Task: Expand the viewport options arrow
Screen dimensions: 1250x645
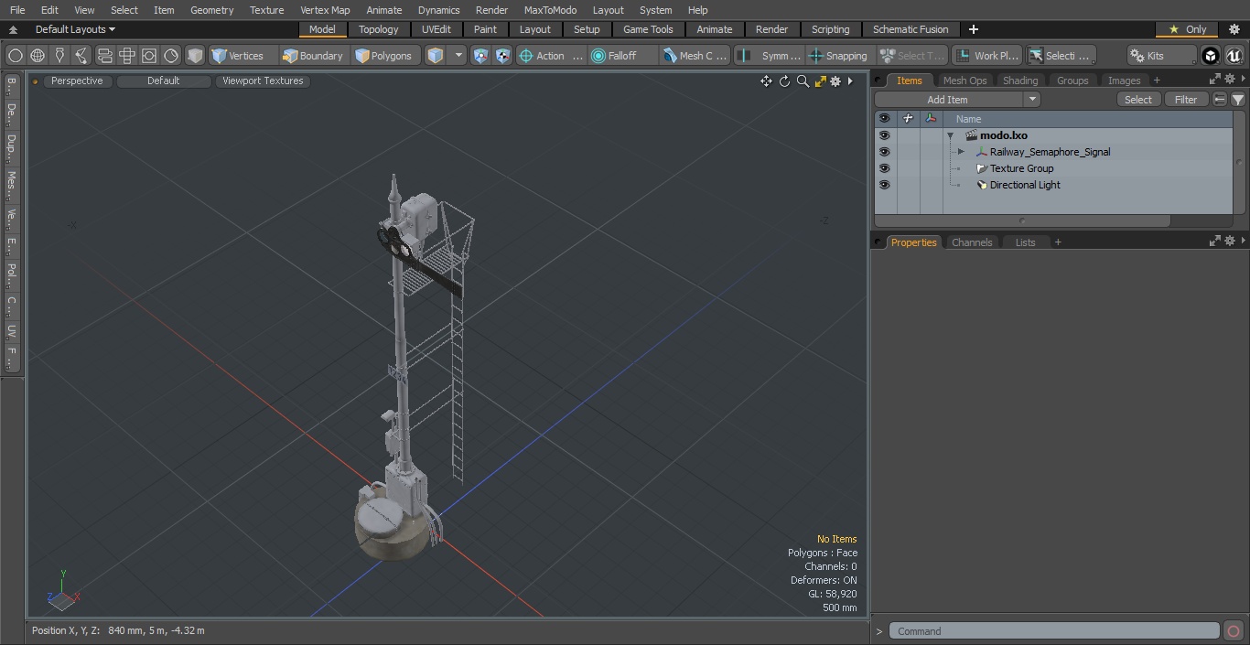Action: coord(850,81)
